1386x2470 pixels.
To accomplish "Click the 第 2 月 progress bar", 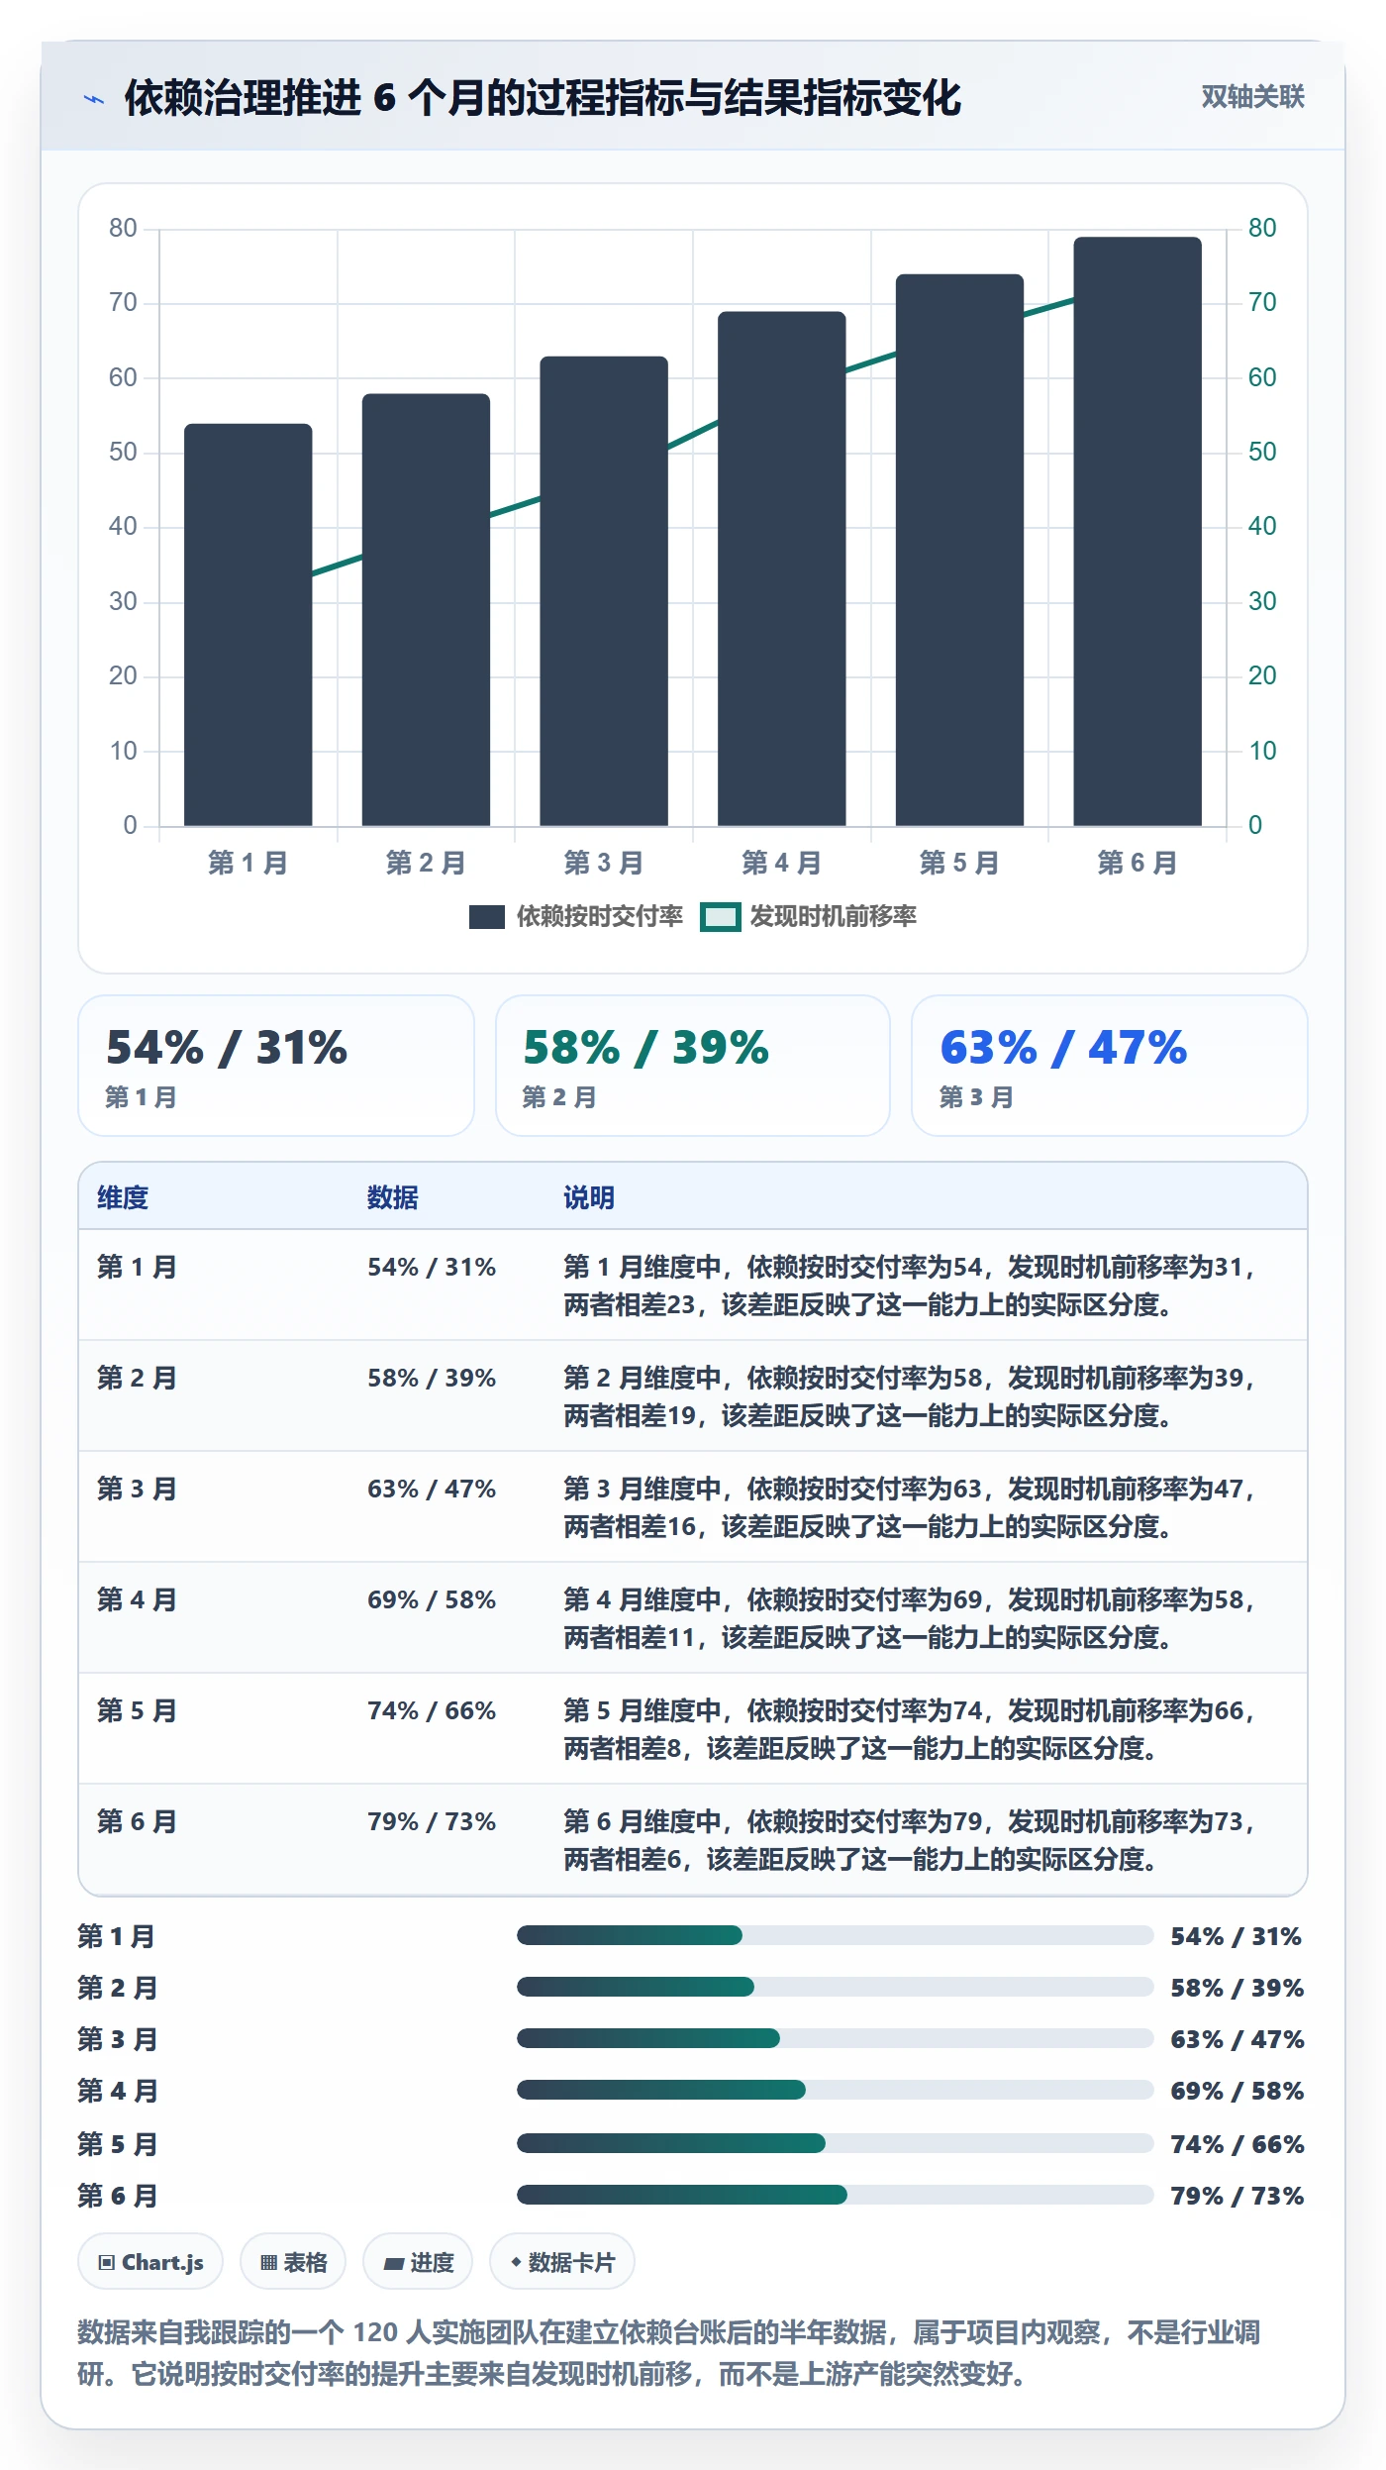I will pyautogui.click(x=836, y=1987).
